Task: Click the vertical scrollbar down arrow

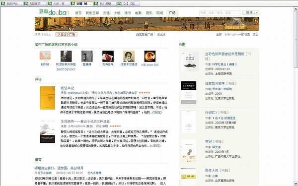Action: [296, 184]
